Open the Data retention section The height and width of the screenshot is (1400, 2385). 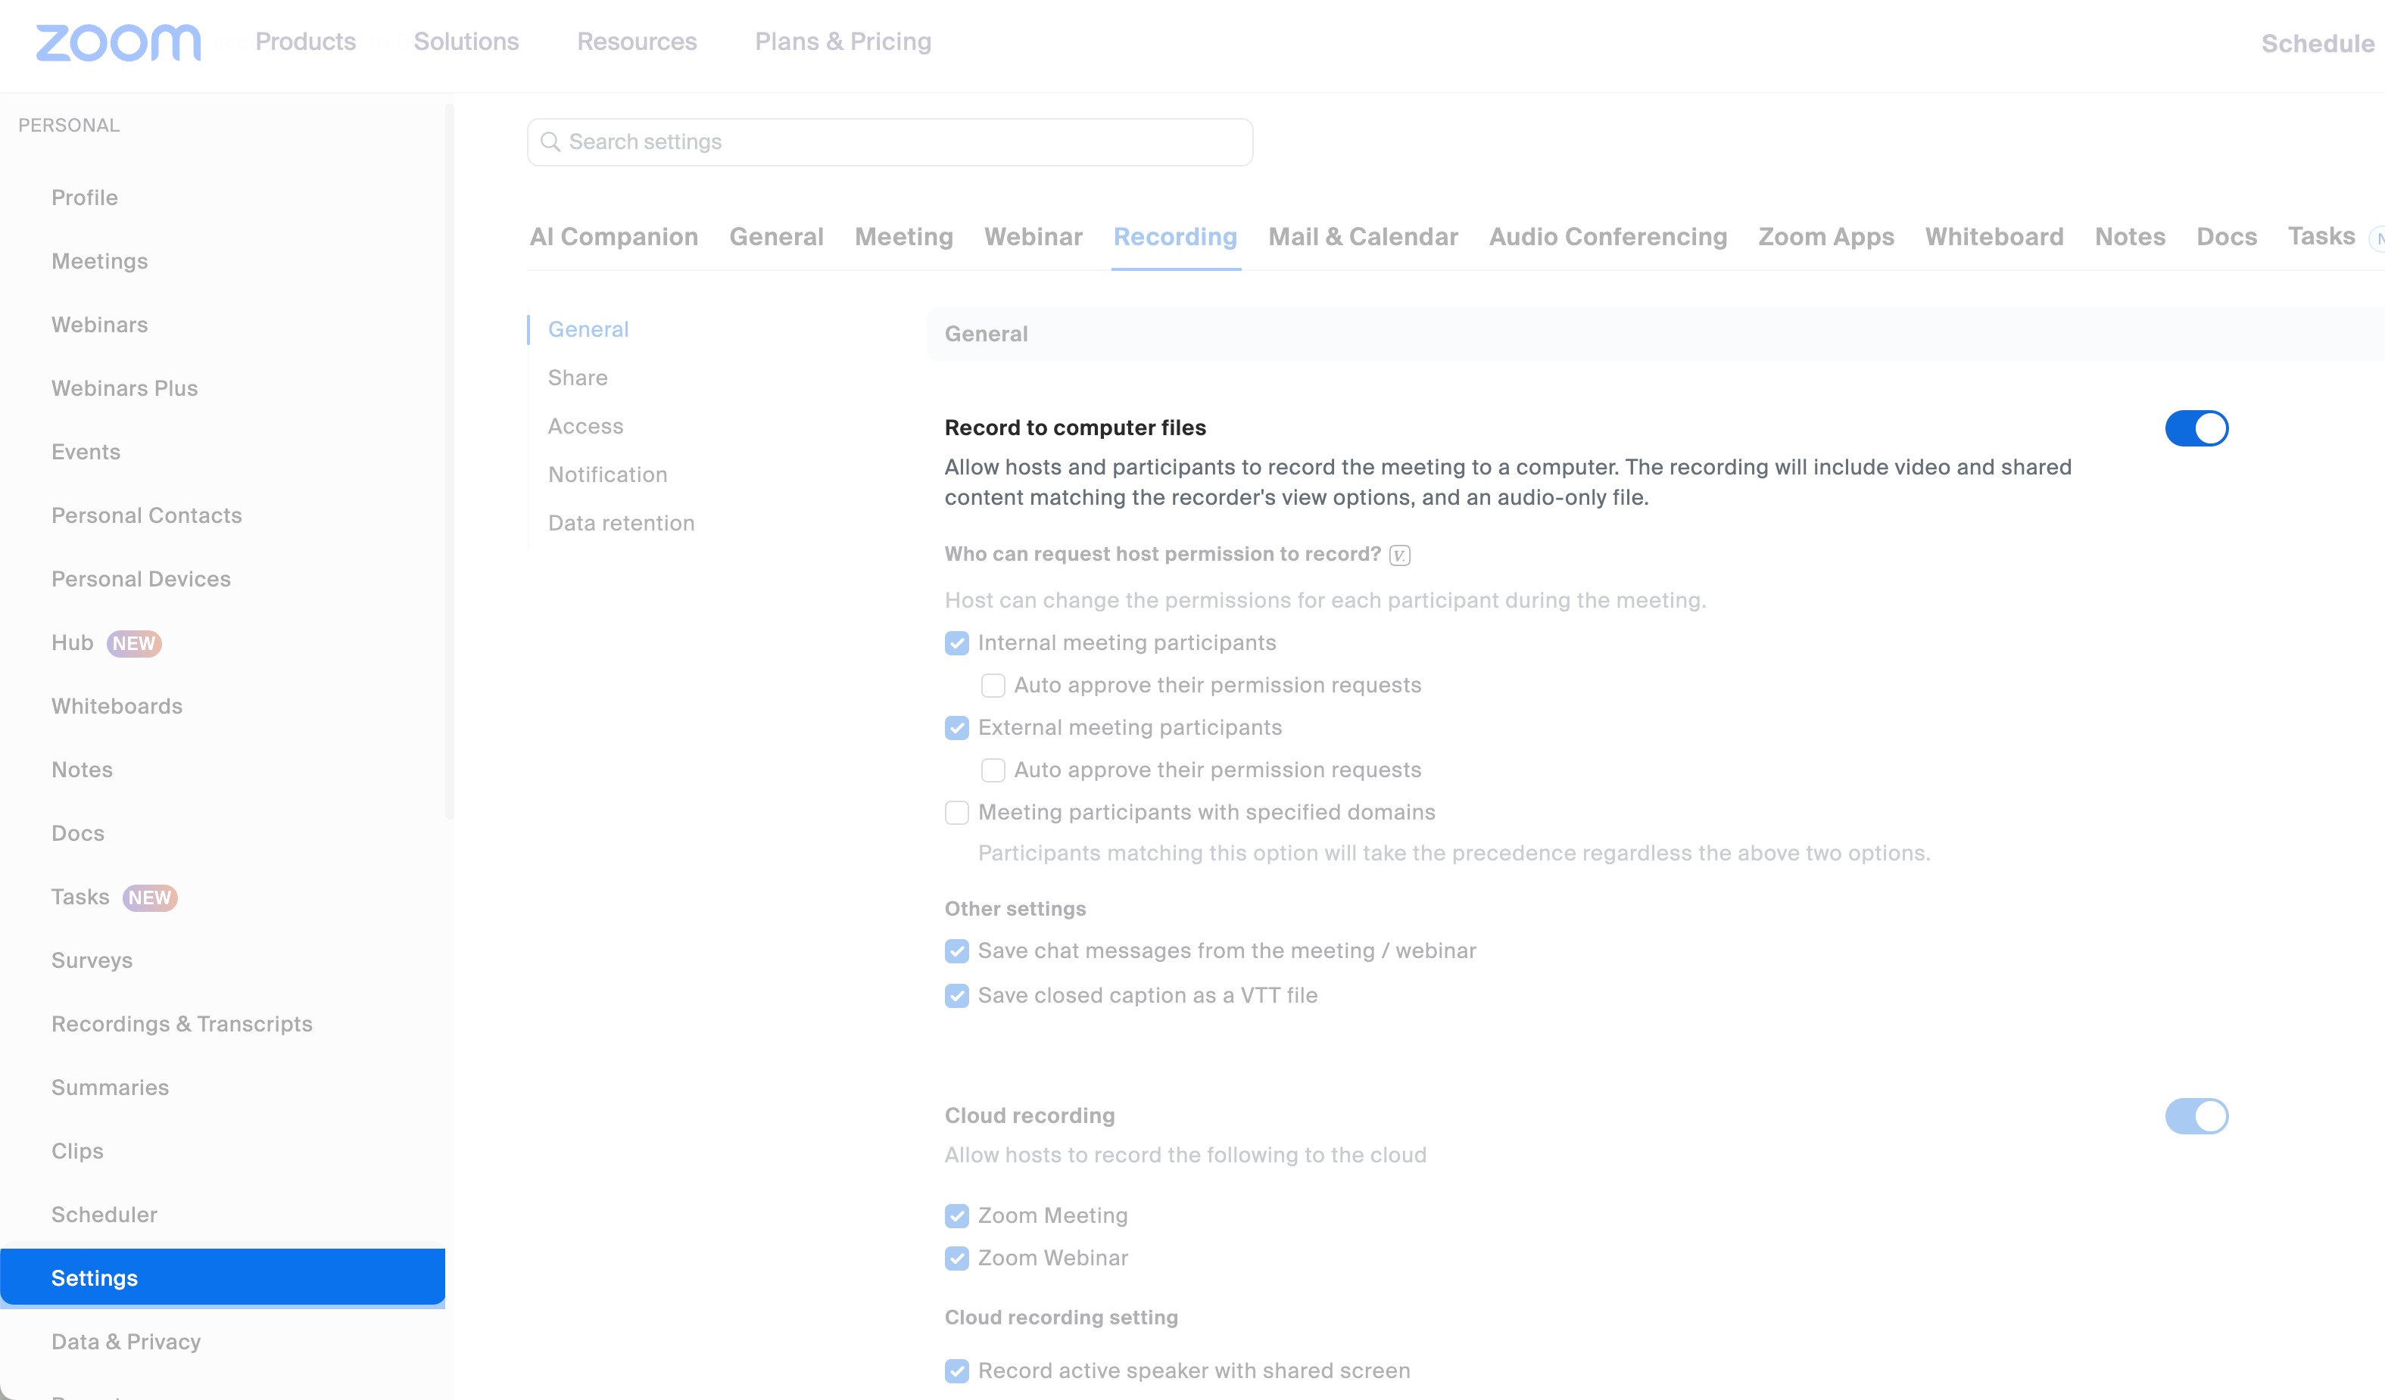click(622, 522)
